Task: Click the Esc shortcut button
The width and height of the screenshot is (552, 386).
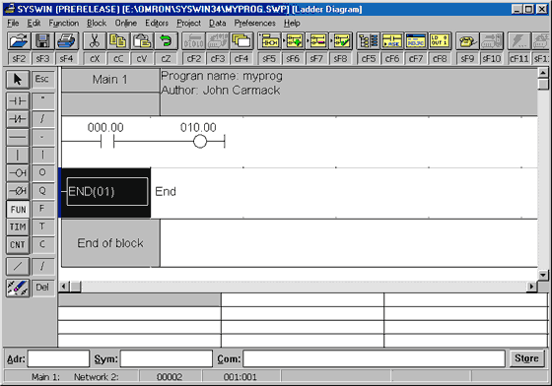Action: click(42, 79)
